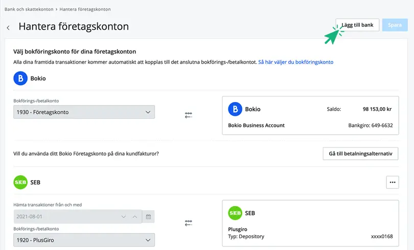The image size is (414, 250).
Task: Click the Bokio Business Account label
Action: (x=257, y=126)
